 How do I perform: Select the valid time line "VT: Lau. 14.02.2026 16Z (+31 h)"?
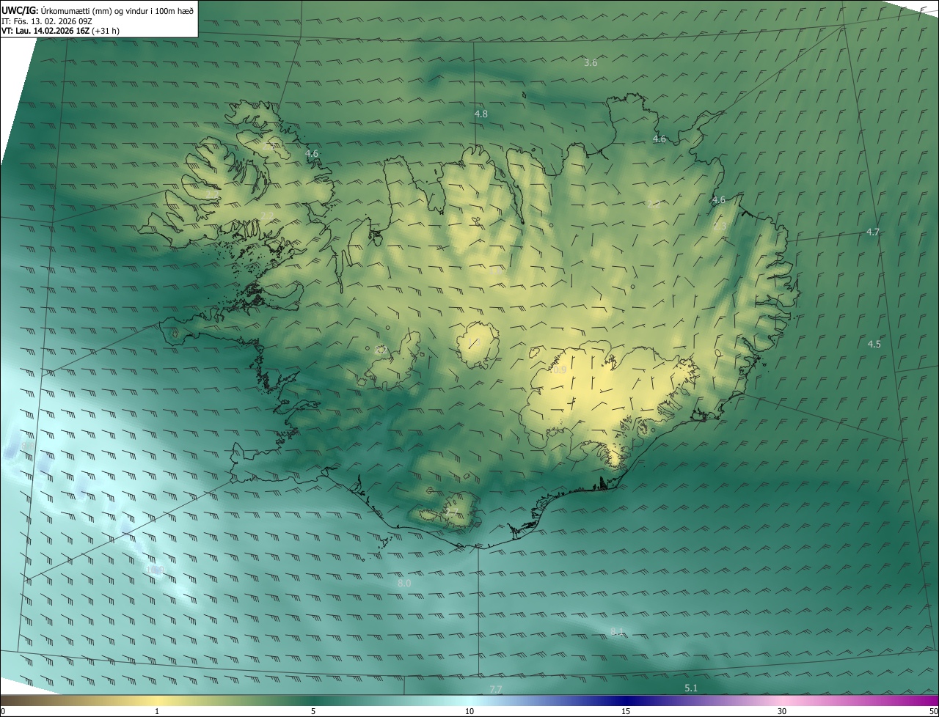pyautogui.click(x=61, y=31)
